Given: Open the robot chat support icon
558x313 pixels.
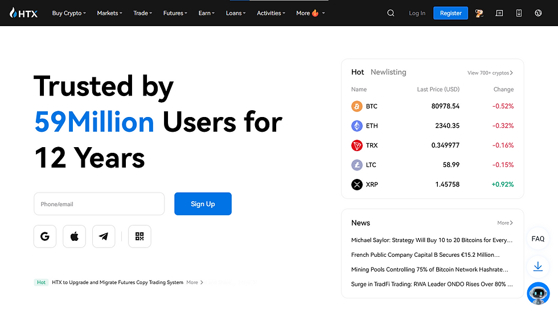Looking at the screenshot, I should point(538,294).
